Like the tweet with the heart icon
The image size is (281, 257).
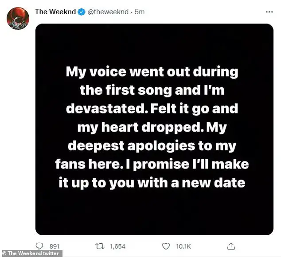click(x=166, y=246)
